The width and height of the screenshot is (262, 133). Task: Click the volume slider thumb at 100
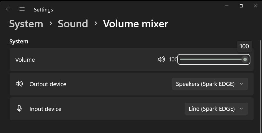click(x=245, y=60)
